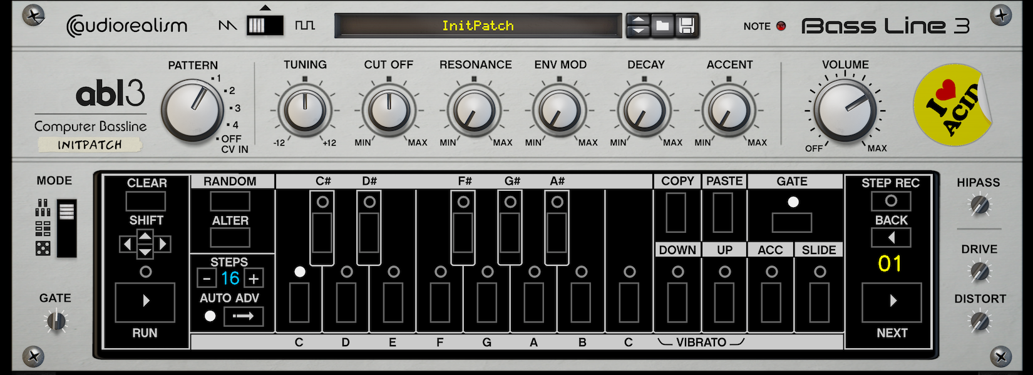Image resolution: width=1033 pixels, height=375 pixels.
Task: Click the COPY button
Action: pyautogui.click(x=676, y=213)
